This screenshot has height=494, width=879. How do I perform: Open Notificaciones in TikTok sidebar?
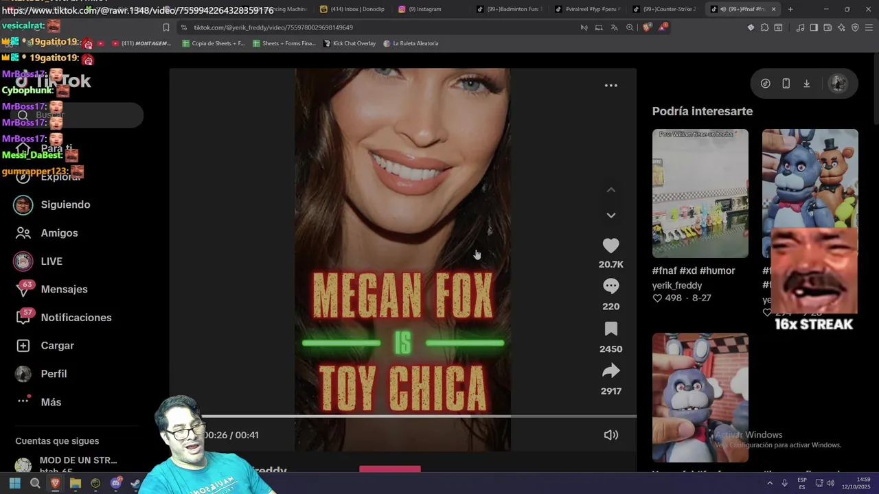[x=63, y=318]
